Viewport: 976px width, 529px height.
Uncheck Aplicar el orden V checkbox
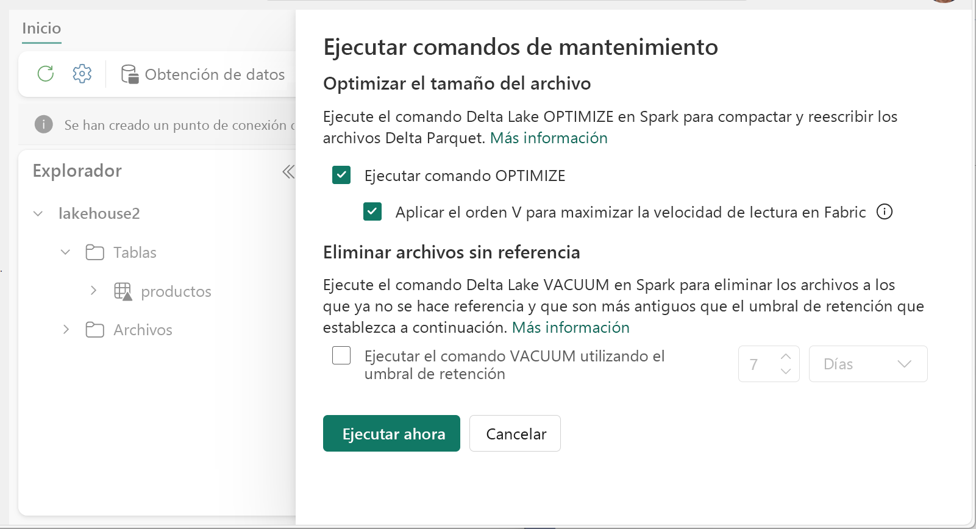pyautogui.click(x=372, y=211)
